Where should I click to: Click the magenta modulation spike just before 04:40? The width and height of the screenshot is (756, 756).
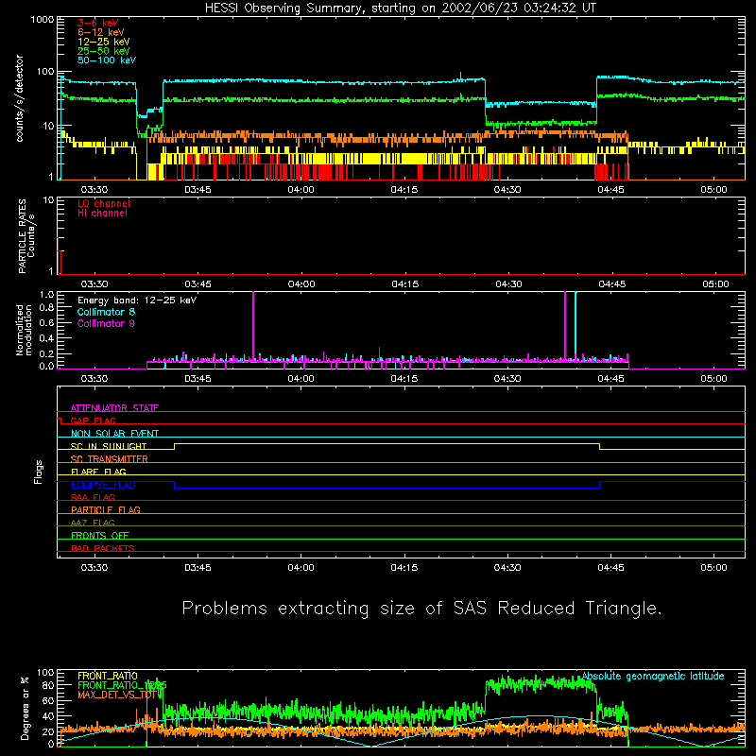point(565,325)
